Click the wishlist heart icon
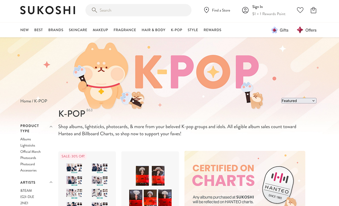Screen dimensions: 339x206 (300, 10)
